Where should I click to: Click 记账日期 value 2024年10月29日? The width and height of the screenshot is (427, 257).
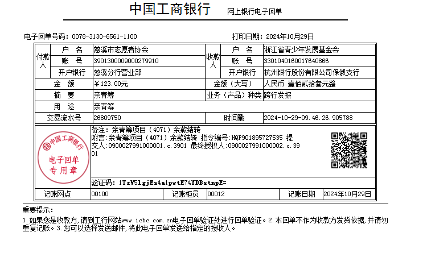tap(347, 194)
